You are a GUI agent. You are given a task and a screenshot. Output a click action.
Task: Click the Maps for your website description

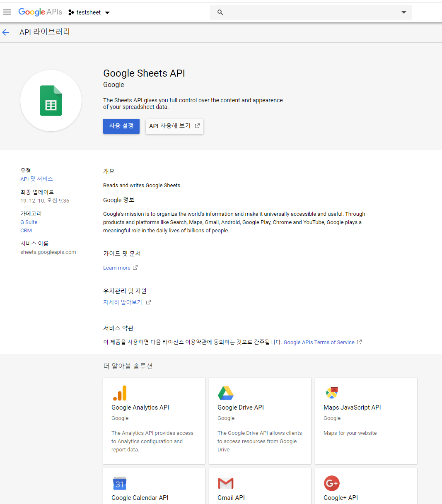point(350,433)
